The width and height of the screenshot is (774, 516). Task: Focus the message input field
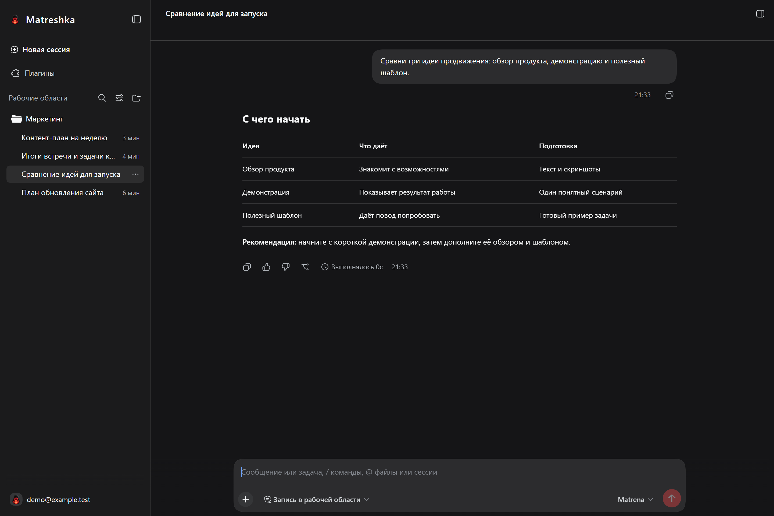(459, 472)
